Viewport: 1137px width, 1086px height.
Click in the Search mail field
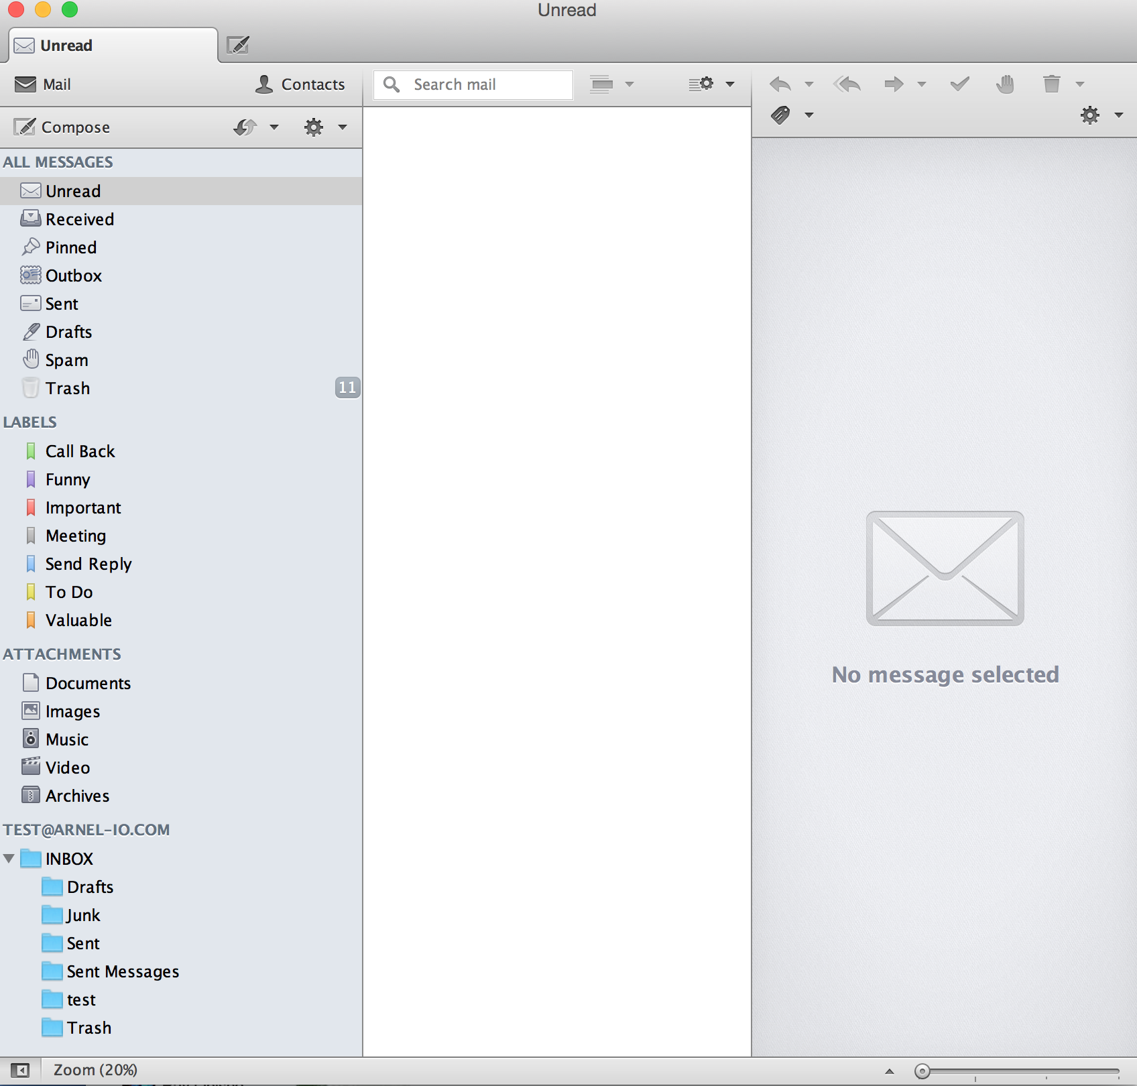click(473, 84)
